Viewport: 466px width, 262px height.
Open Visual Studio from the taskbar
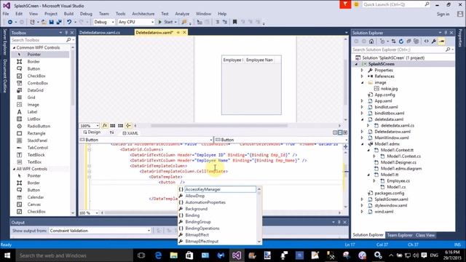pos(237,255)
